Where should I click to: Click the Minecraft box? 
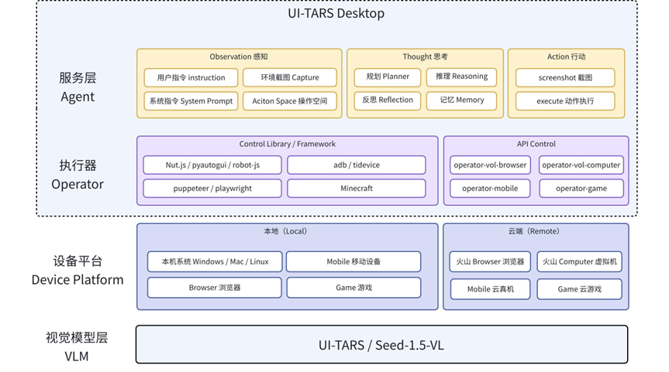tap(357, 188)
